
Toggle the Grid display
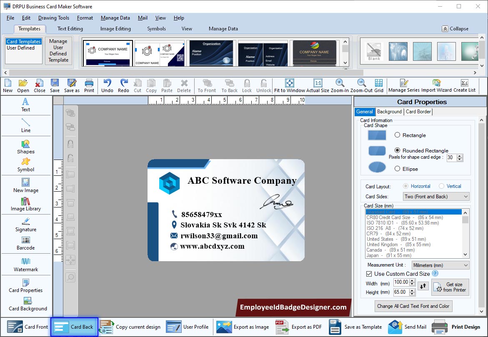point(379,85)
